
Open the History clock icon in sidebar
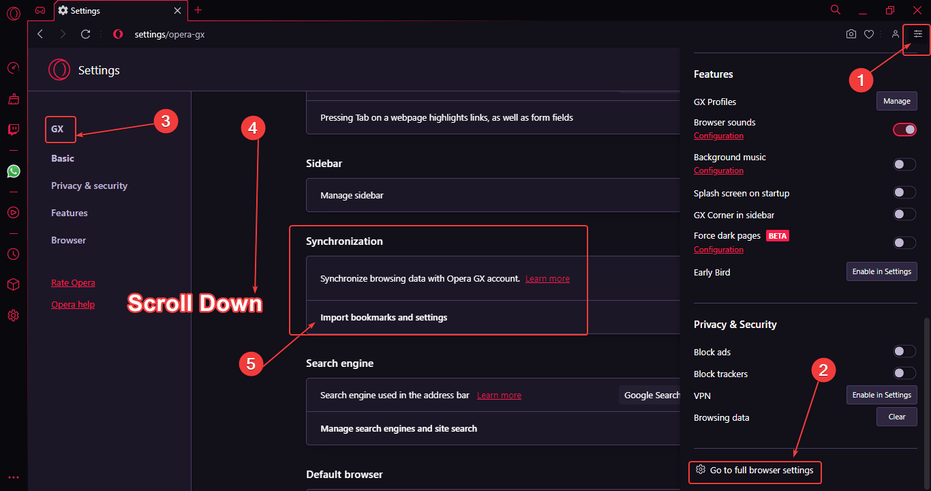14,254
